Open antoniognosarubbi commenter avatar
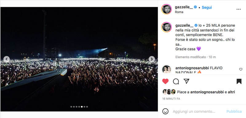 [x=166, y=69]
